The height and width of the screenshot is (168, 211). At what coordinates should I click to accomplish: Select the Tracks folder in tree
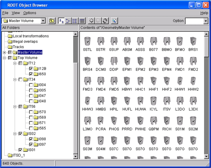click(18, 47)
